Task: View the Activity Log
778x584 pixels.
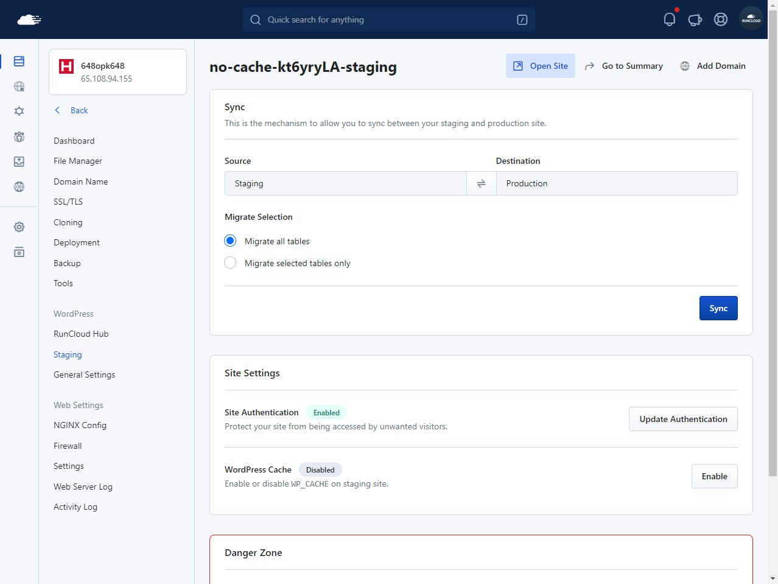Action: pyautogui.click(x=75, y=507)
